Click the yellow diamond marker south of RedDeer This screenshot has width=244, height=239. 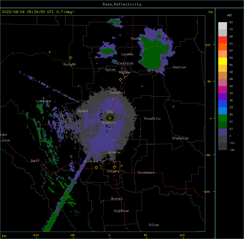pyautogui.click(x=121, y=80)
